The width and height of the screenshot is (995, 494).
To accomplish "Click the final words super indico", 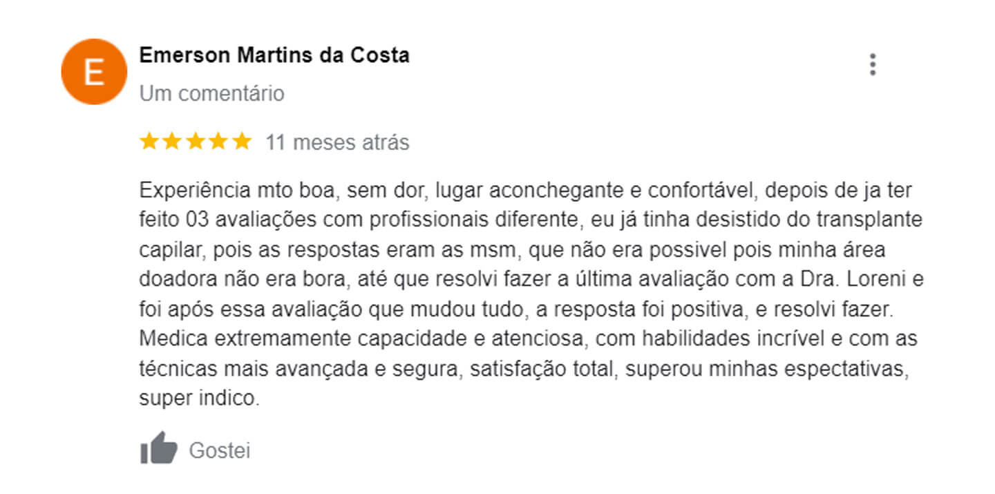I will point(199,399).
